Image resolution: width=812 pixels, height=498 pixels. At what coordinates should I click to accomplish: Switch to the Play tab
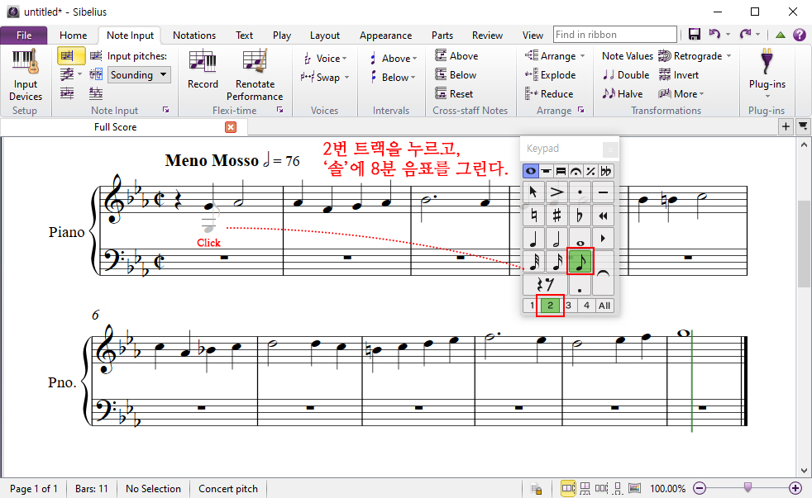point(282,36)
